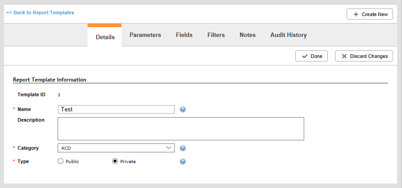Click into the Name input field
The width and height of the screenshot is (402, 188).
(116, 110)
